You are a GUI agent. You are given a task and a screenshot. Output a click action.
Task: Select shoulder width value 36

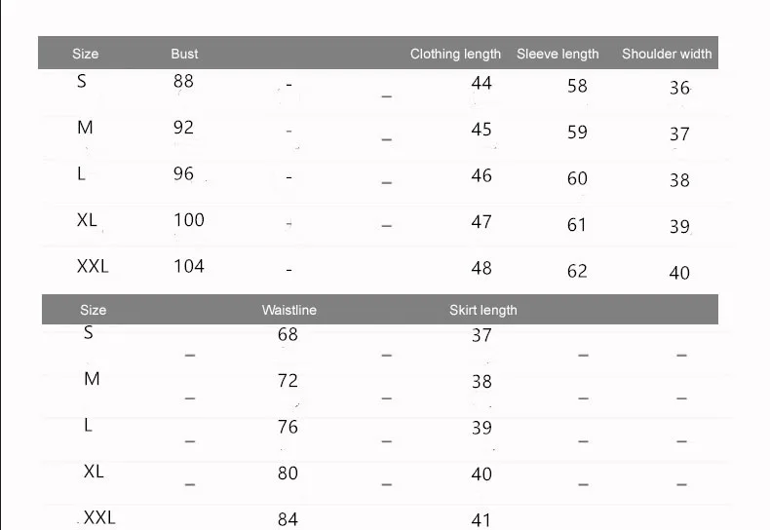click(679, 88)
